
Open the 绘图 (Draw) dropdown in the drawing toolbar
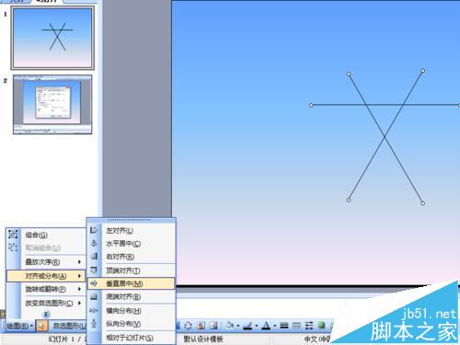[x=20, y=326]
